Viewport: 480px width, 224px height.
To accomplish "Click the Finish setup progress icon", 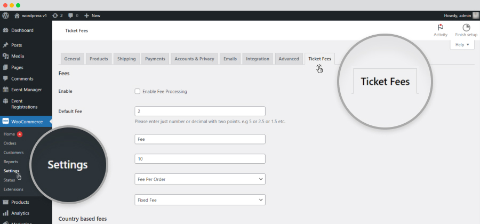I will click(x=466, y=28).
